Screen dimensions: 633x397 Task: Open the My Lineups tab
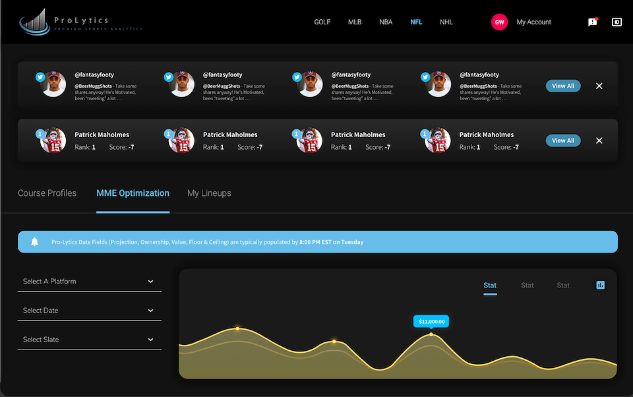209,193
